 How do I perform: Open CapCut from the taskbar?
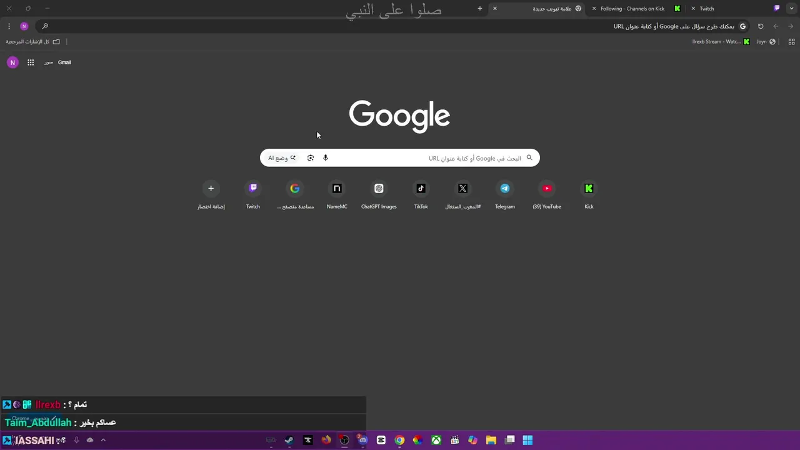381,440
